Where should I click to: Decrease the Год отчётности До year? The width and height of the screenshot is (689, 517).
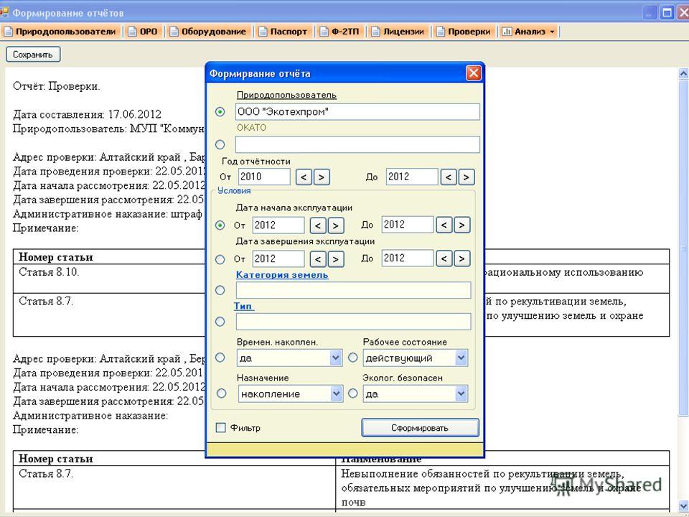click(448, 177)
